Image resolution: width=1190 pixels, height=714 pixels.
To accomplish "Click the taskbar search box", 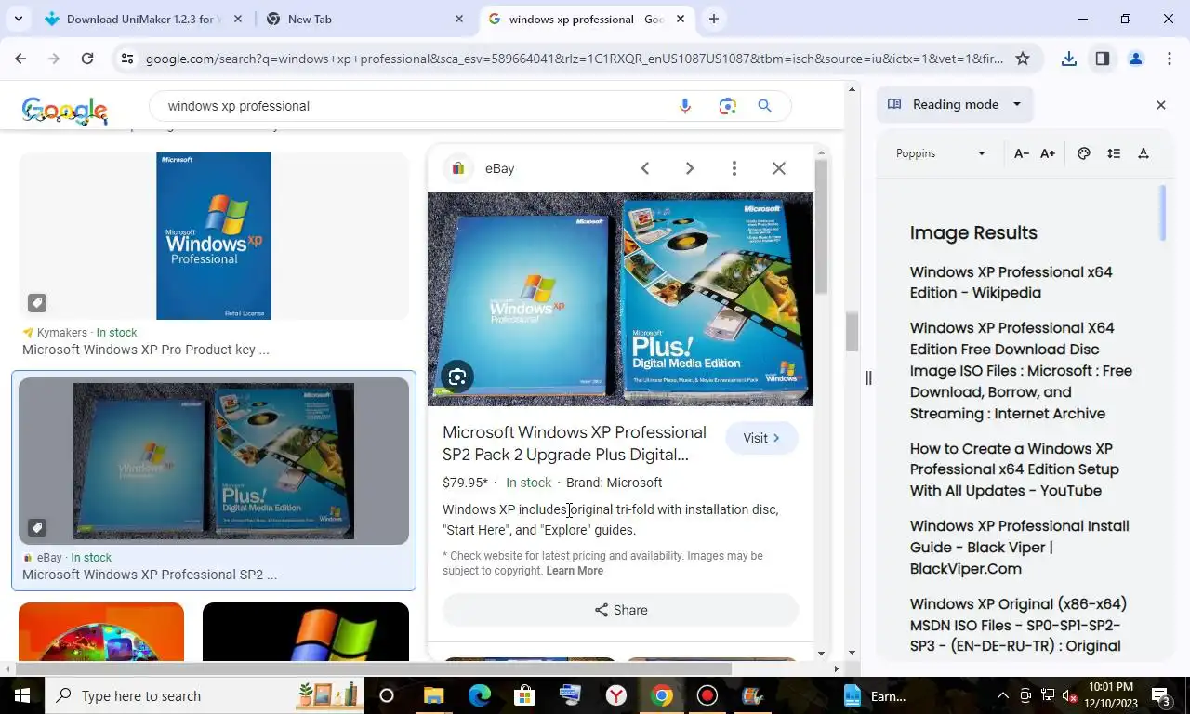I will click(x=205, y=695).
